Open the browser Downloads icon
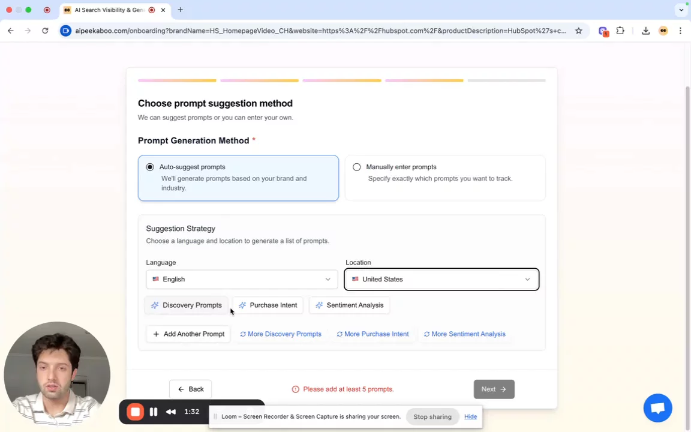Viewport: 691px width, 432px height. [645, 31]
